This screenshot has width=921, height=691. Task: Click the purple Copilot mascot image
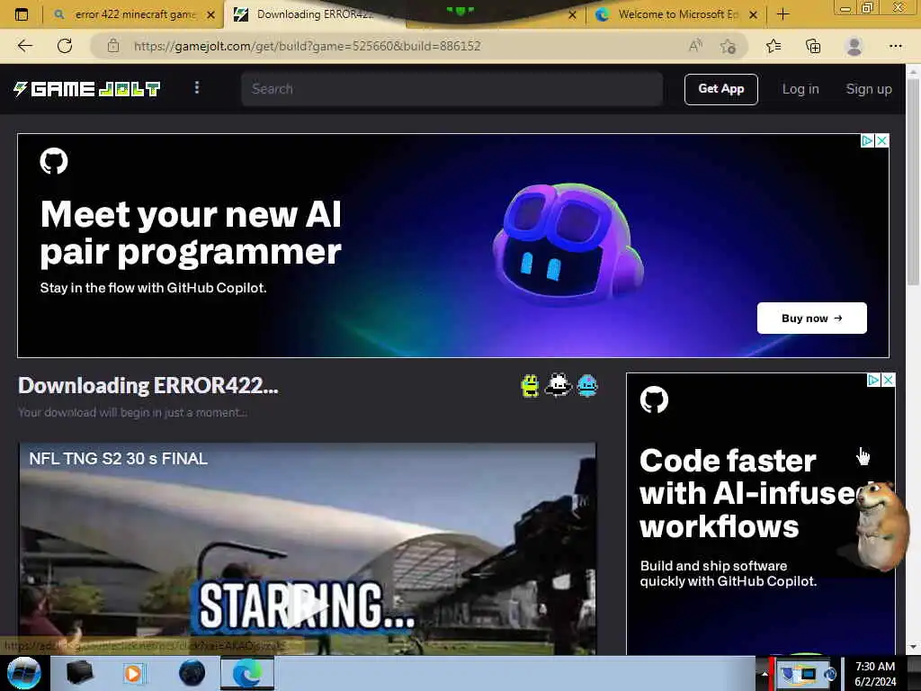(568, 245)
